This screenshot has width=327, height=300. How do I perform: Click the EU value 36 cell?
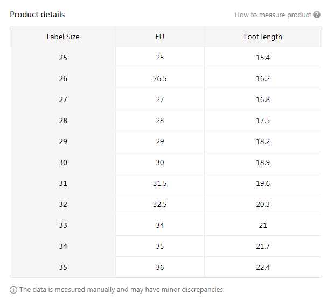(159, 267)
